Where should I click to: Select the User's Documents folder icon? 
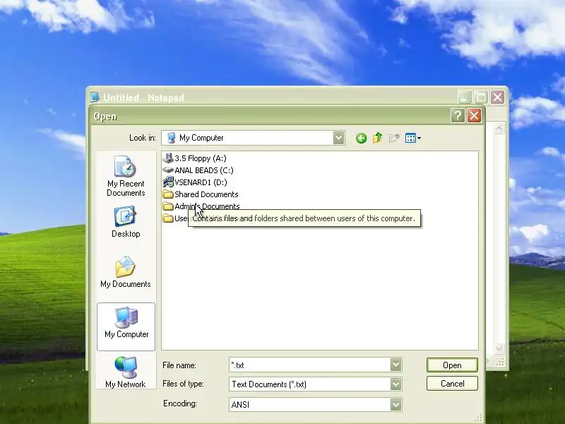click(x=168, y=218)
